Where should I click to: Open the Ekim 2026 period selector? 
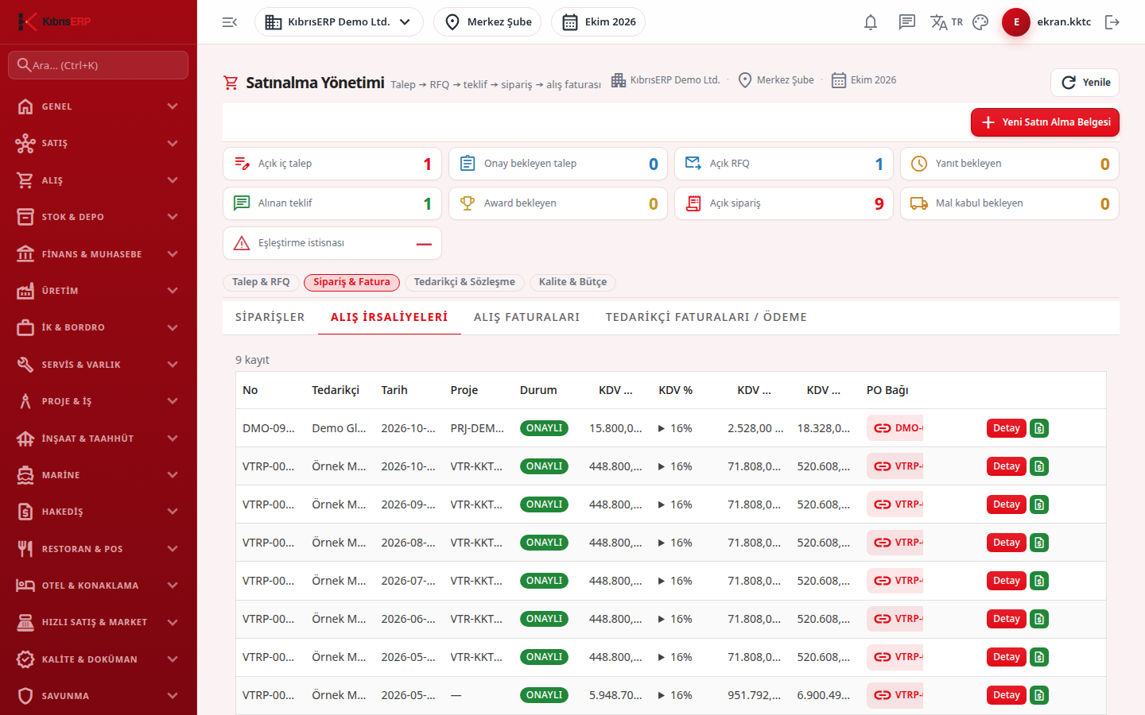pos(598,22)
